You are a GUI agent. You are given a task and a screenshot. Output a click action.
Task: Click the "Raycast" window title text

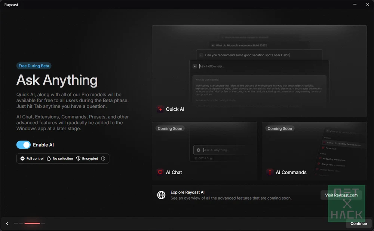click(11, 4)
